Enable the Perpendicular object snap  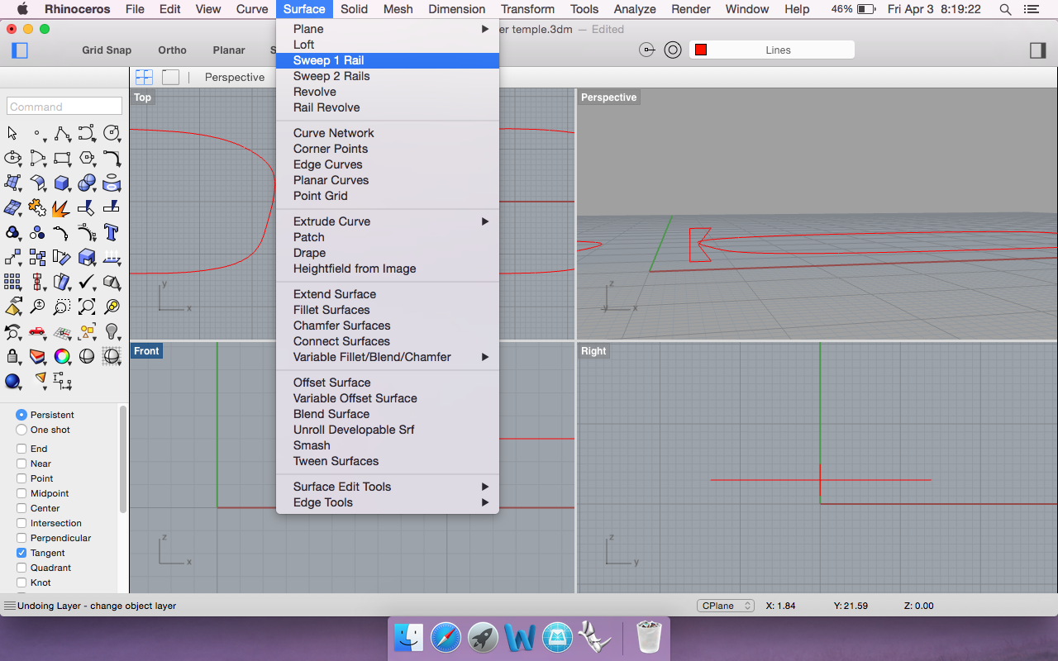point(21,538)
